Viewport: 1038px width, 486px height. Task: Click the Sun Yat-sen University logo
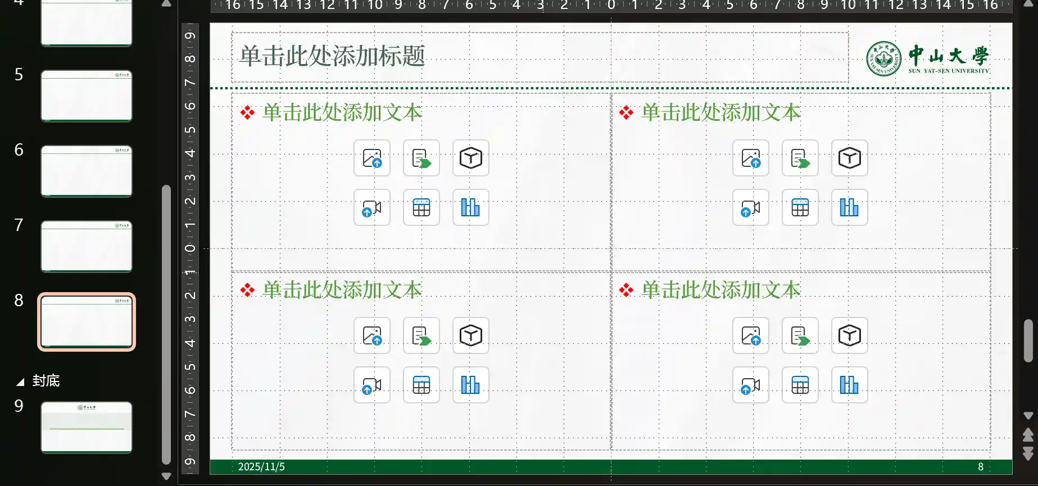(x=928, y=58)
